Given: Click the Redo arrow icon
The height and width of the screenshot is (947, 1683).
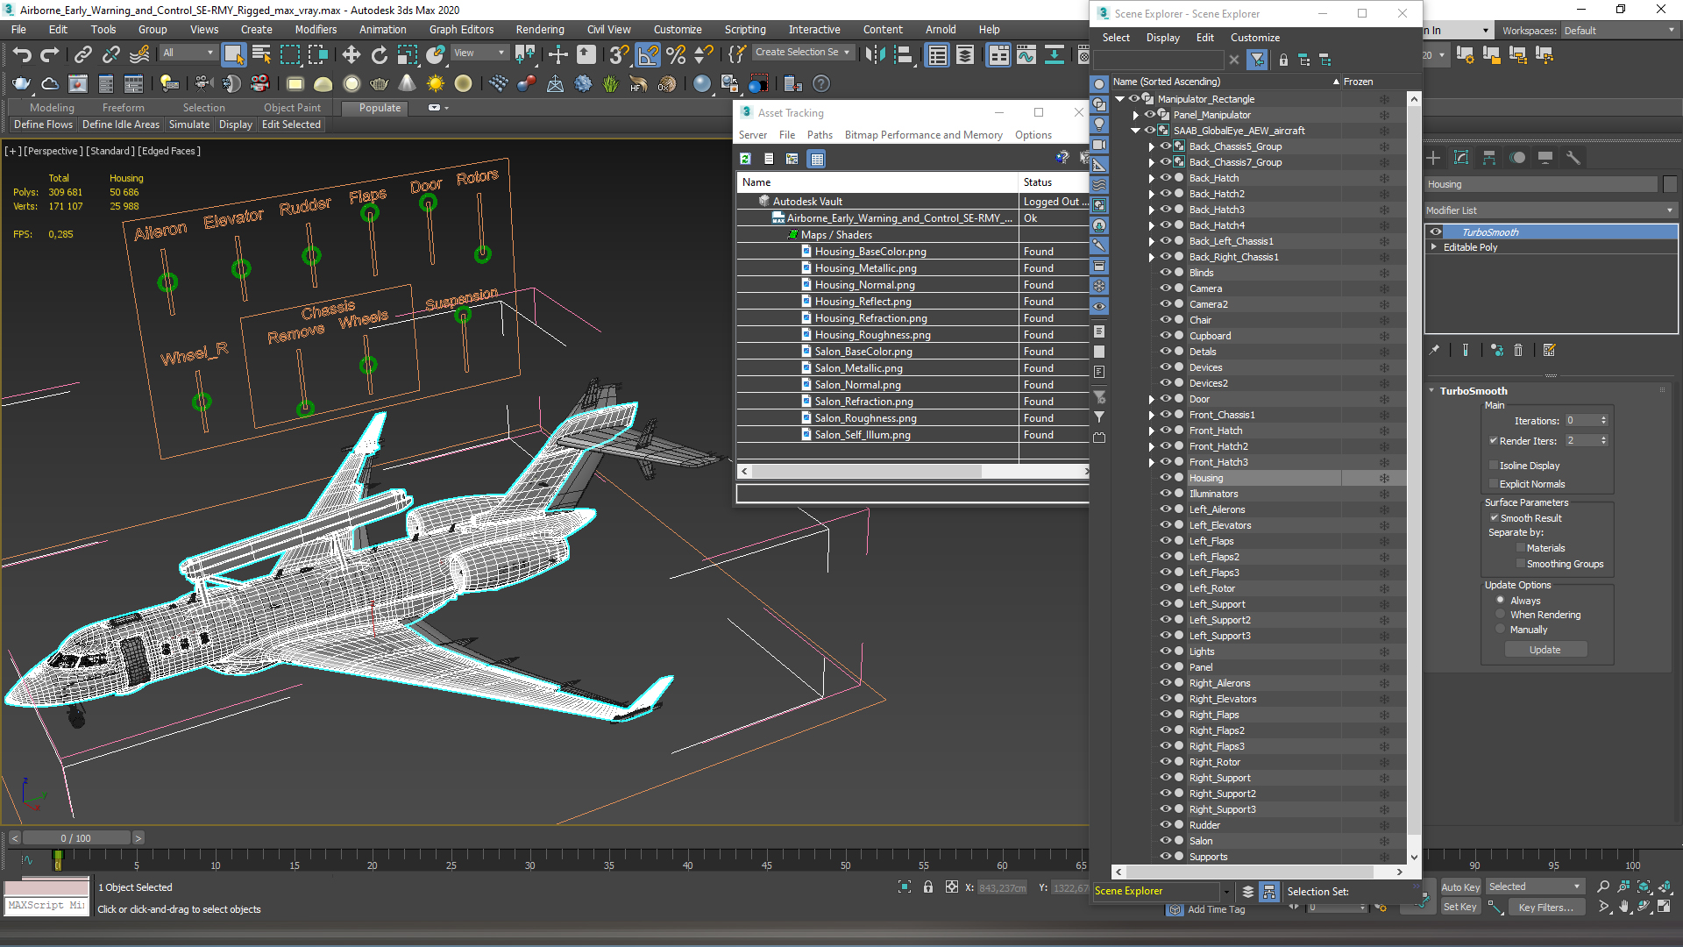Looking at the screenshot, I should tap(50, 54).
